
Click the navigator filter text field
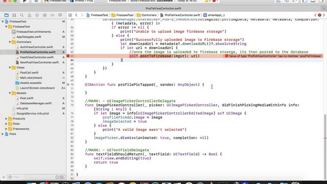(33, 177)
